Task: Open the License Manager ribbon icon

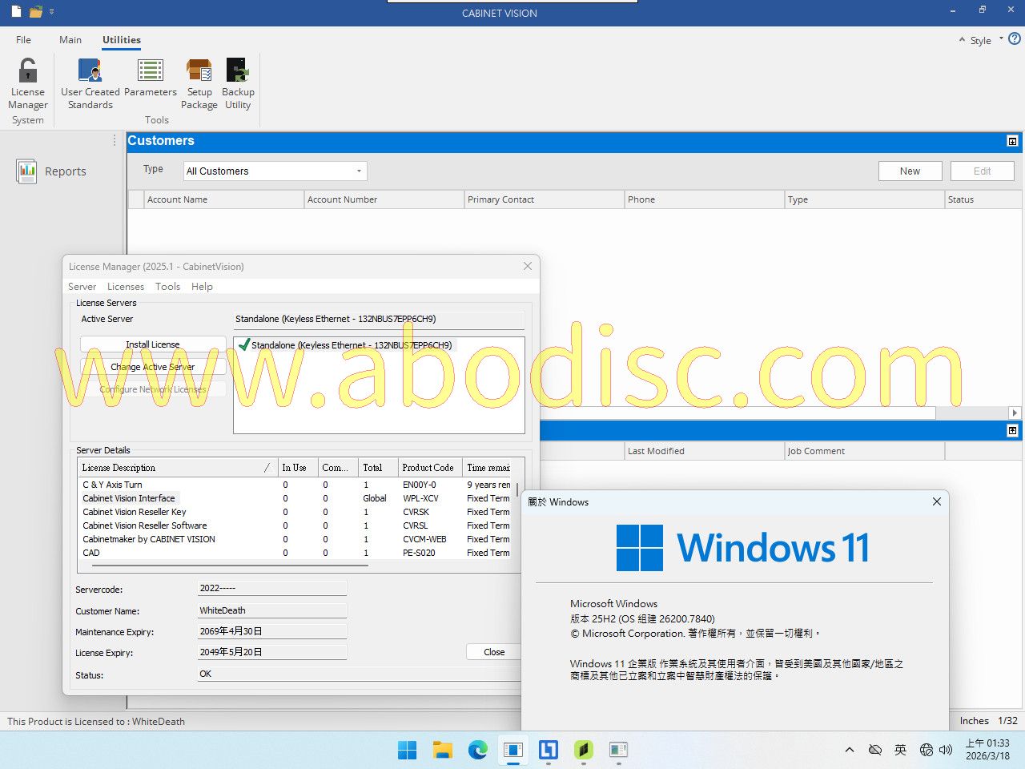Action: point(28,83)
